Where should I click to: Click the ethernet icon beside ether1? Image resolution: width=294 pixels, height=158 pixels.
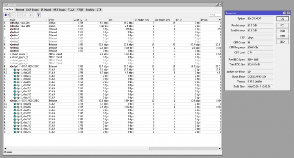[11, 29]
